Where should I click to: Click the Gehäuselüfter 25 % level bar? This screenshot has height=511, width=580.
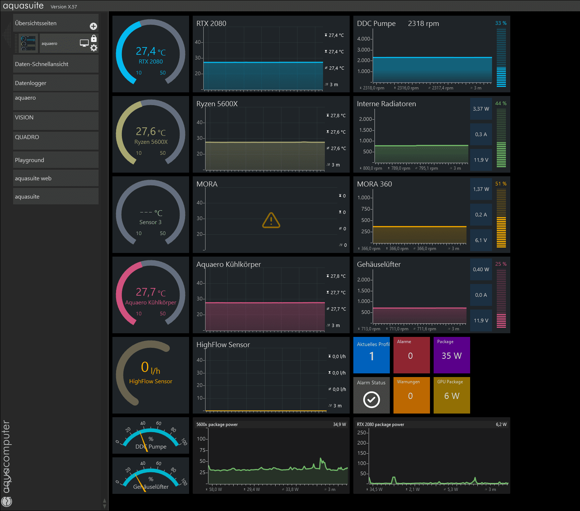coord(501,299)
